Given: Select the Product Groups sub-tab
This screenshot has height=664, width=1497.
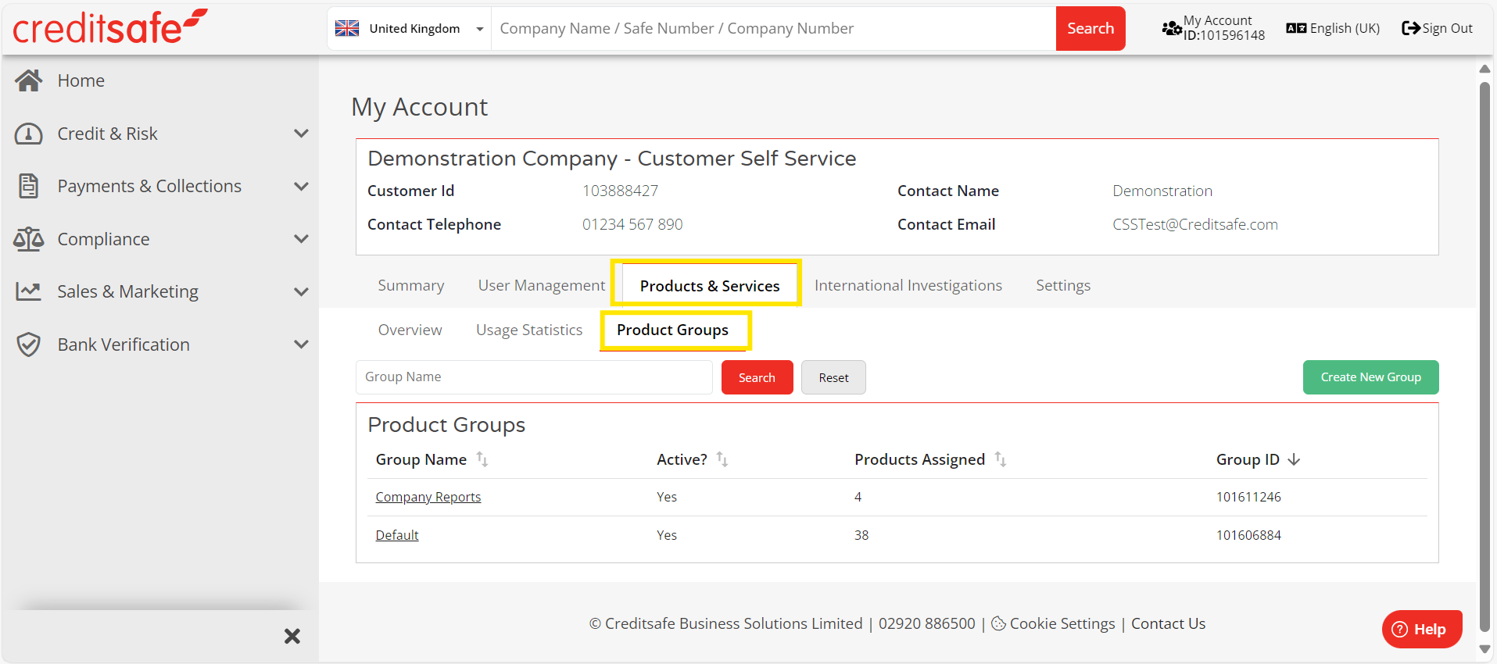Looking at the screenshot, I should (673, 330).
